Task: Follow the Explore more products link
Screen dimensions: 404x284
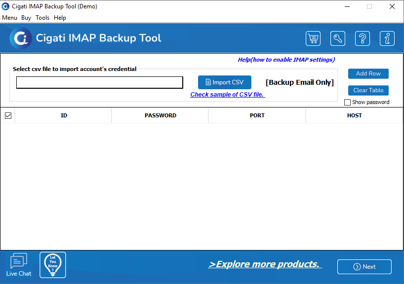Action: tap(265, 264)
